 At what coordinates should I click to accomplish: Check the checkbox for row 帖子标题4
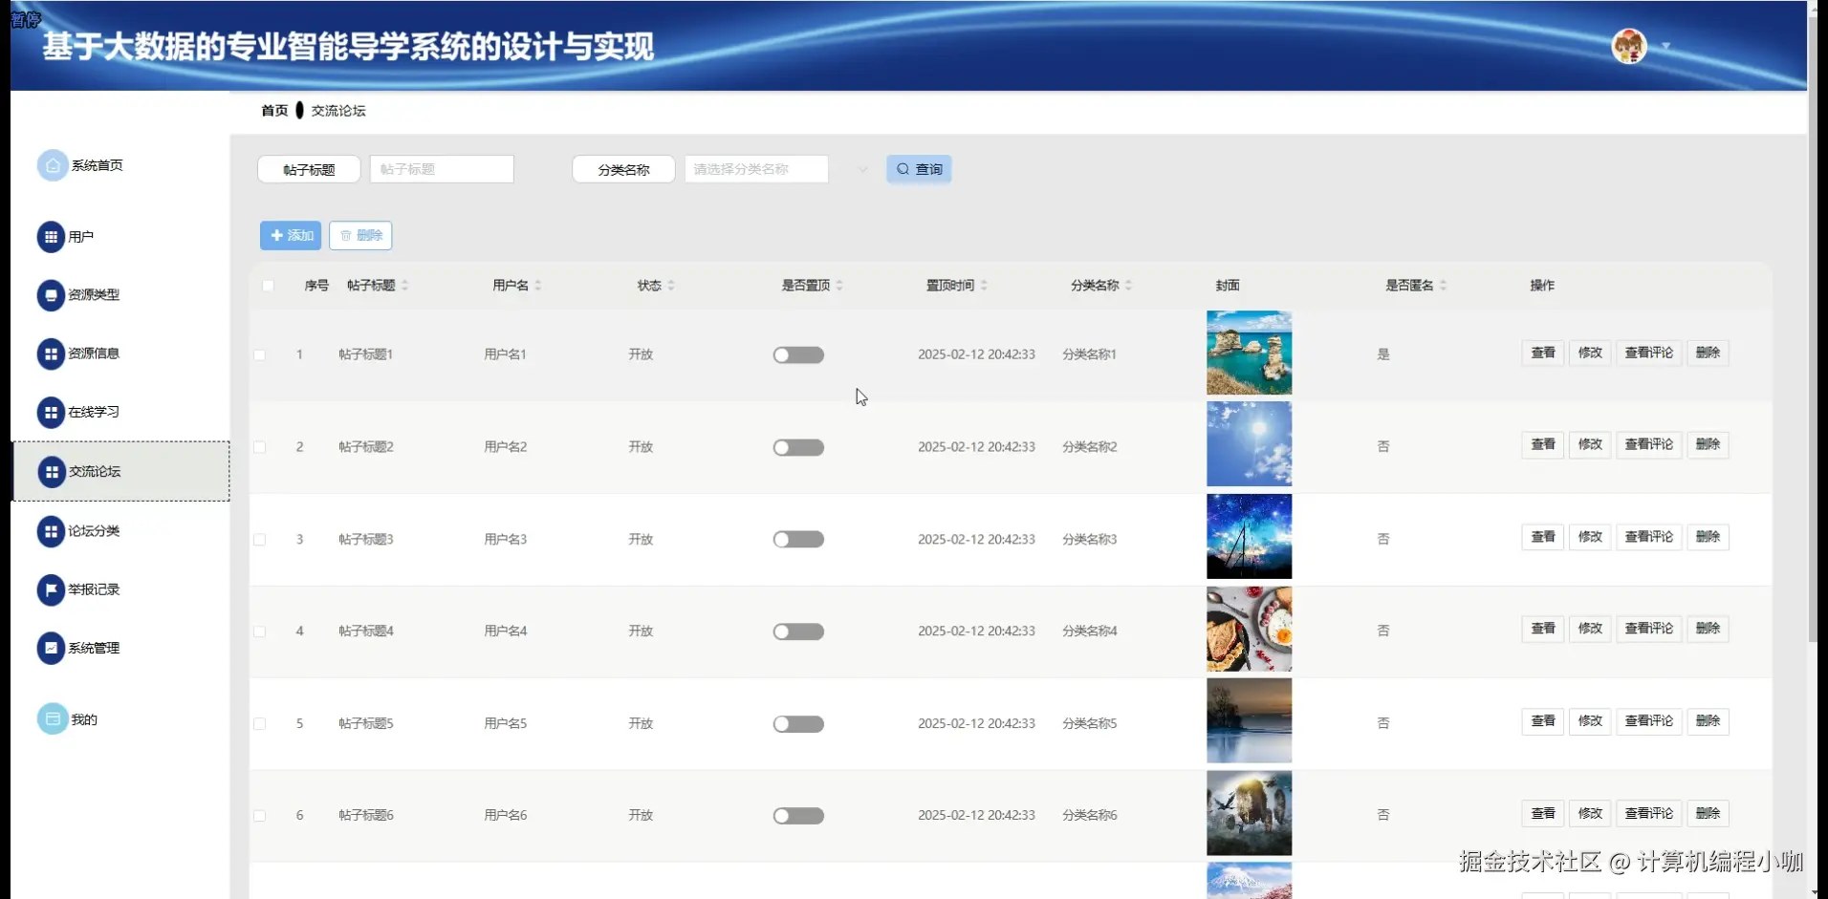(x=259, y=631)
